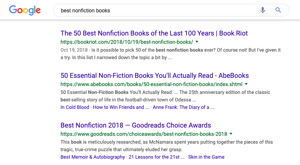The width and height of the screenshot is (300, 165).
Task: Open 'Anne Frank: The Diary of a ...' sitelink
Action: [183, 107]
